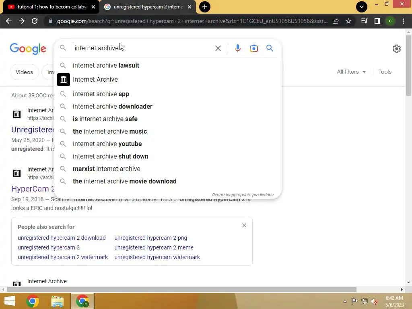Open unregistered hypercam 2 watermark link
The height and width of the screenshot is (309, 412).
point(62,257)
